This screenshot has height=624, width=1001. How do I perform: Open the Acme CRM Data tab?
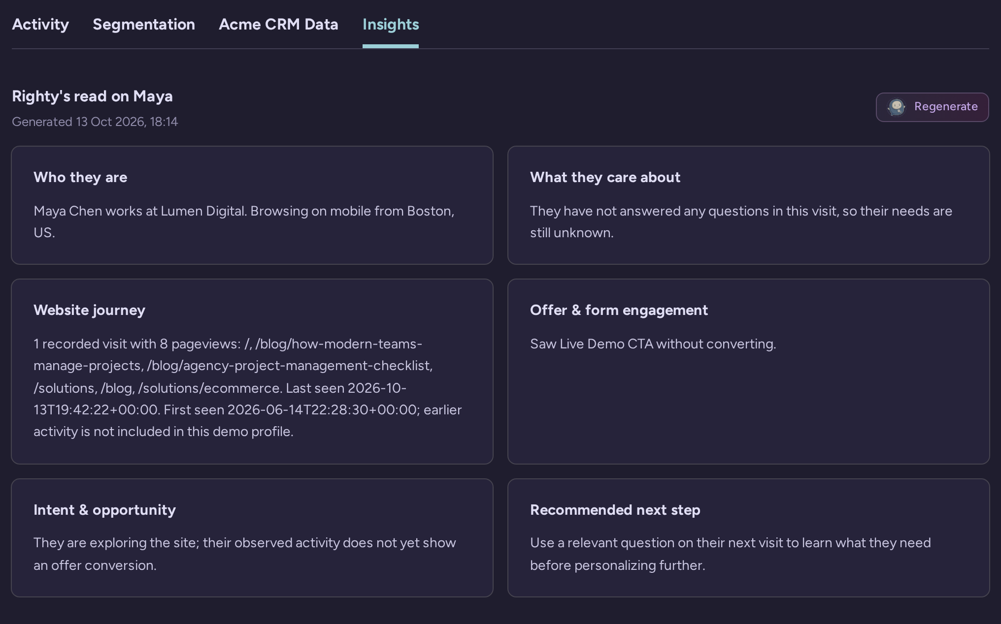tap(278, 25)
